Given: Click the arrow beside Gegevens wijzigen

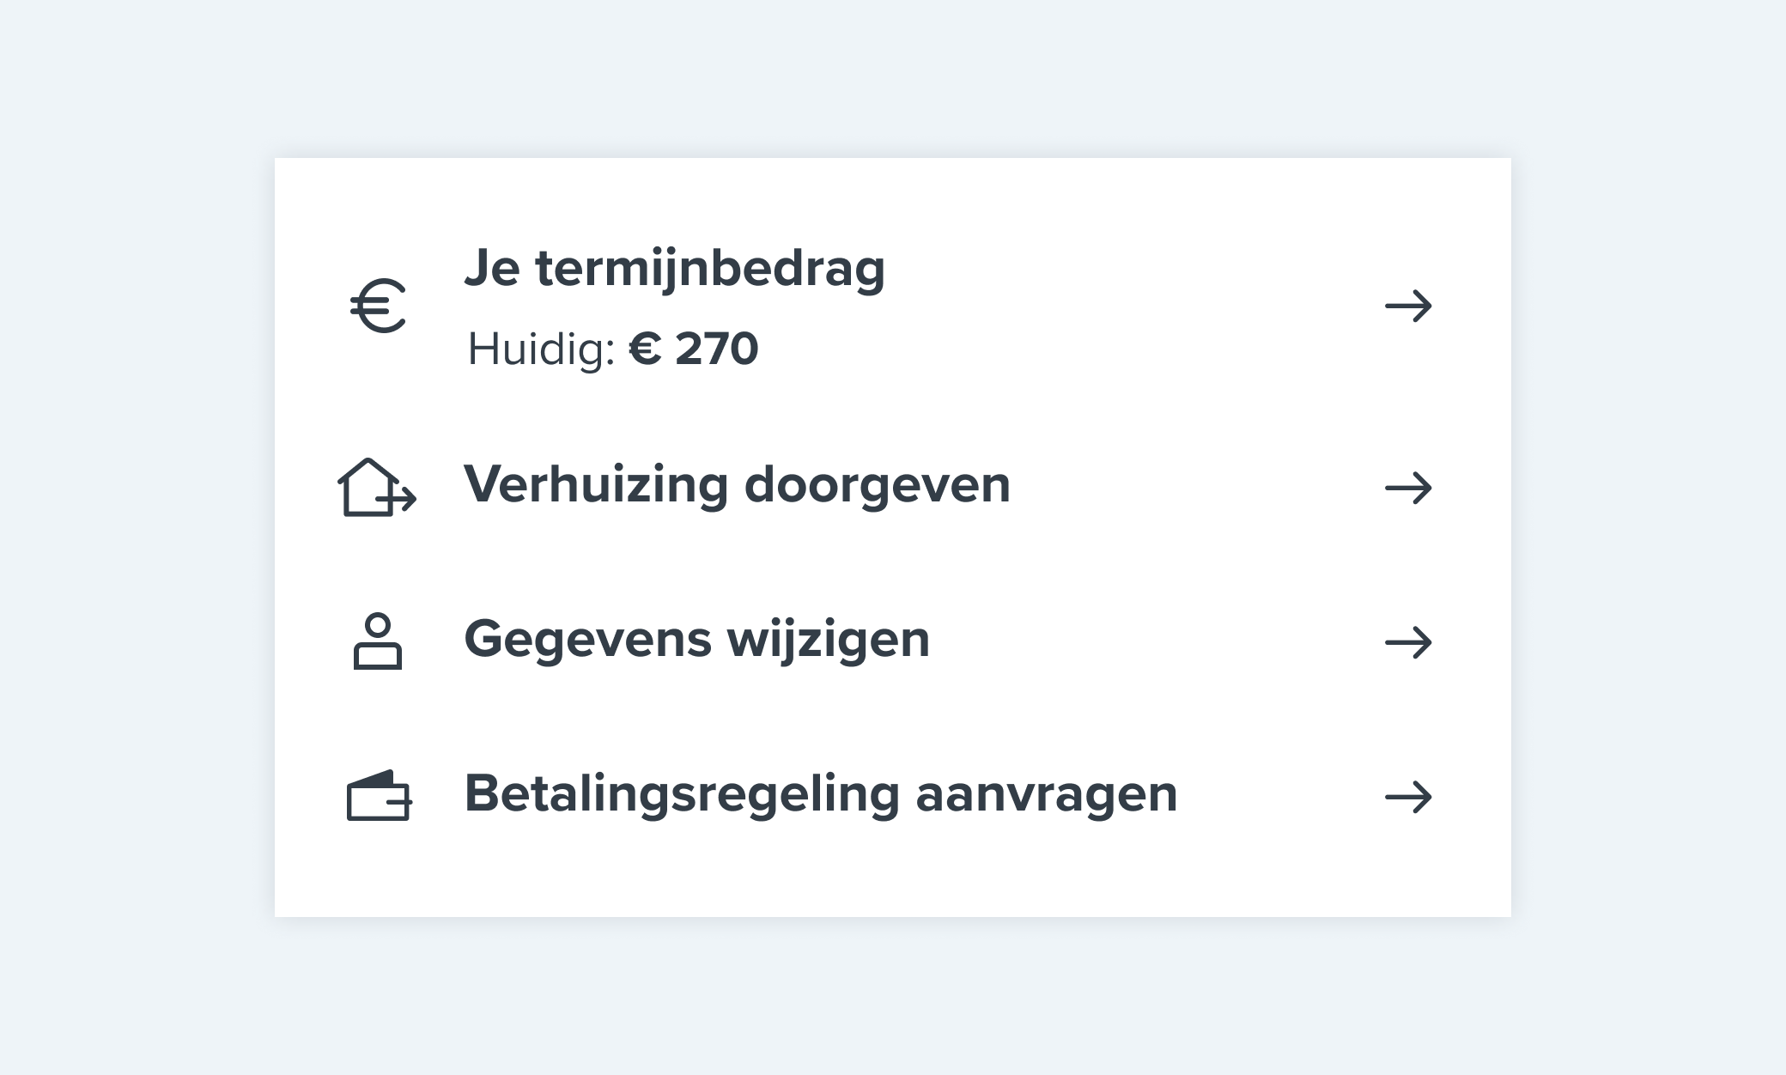Looking at the screenshot, I should click(1408, 642).
